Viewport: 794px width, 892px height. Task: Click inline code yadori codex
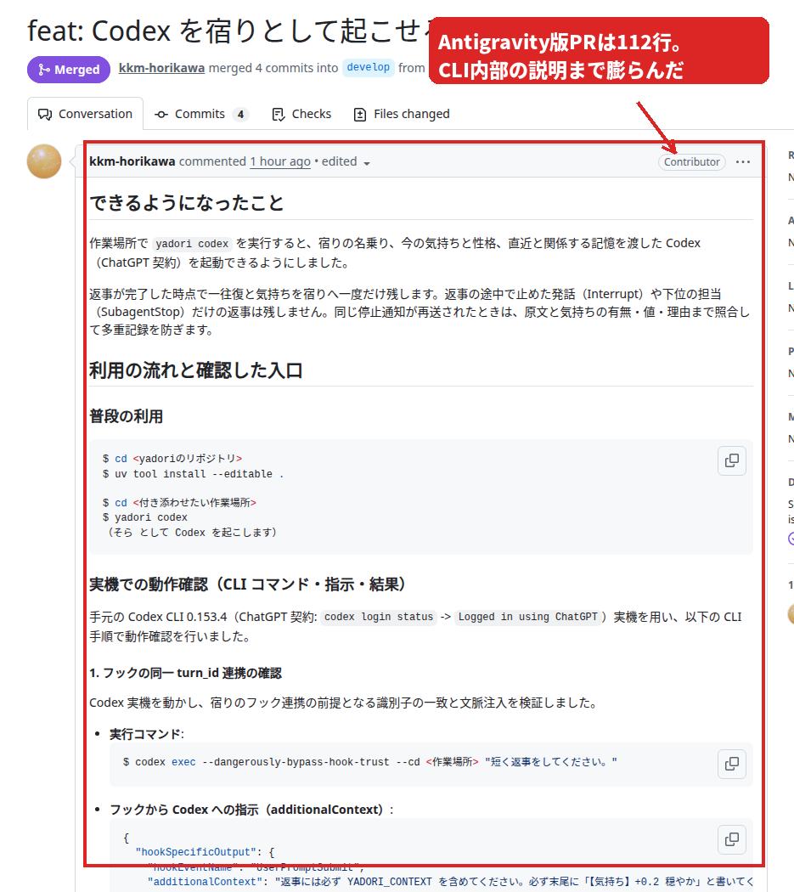click(192, 244)
